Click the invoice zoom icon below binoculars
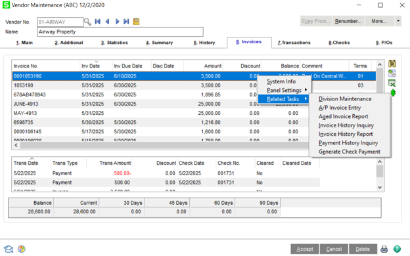Image resolution: width=410 pixels, height=256 pixels. [x=392, y=74]
